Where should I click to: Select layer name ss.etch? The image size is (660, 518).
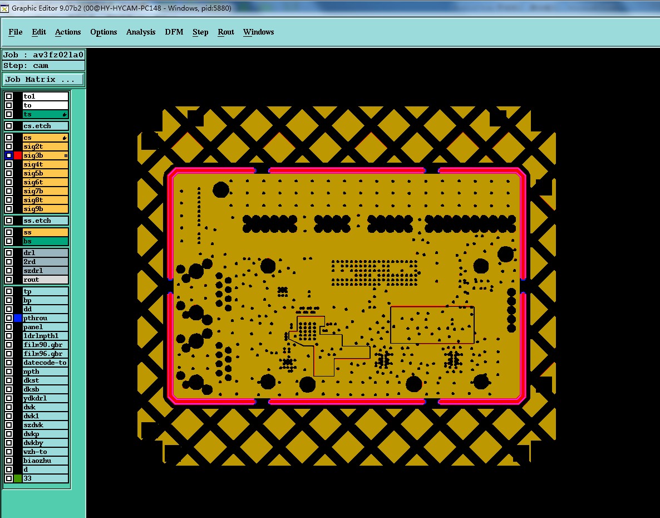click(x=46, y=221)
